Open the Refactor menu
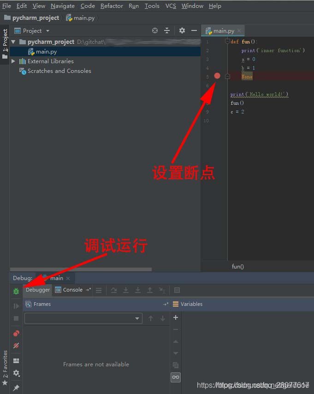This screenshot has width=314, height=394. pos(112,6)
